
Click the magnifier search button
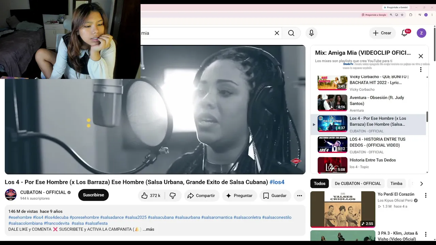[x=291, y=33]
